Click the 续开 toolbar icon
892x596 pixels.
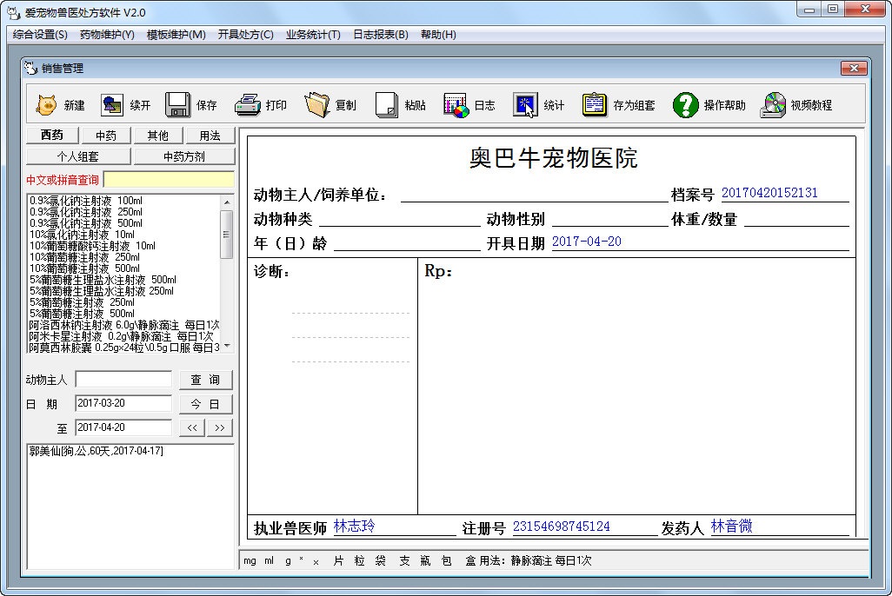coord(112,105)
